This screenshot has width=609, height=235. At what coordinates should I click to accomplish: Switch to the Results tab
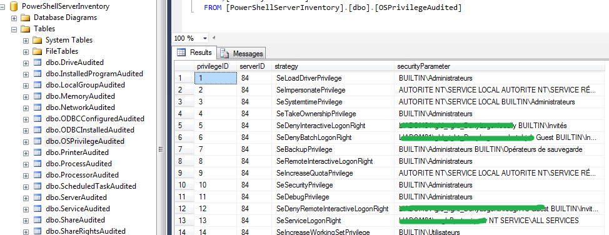pos(195,52)
